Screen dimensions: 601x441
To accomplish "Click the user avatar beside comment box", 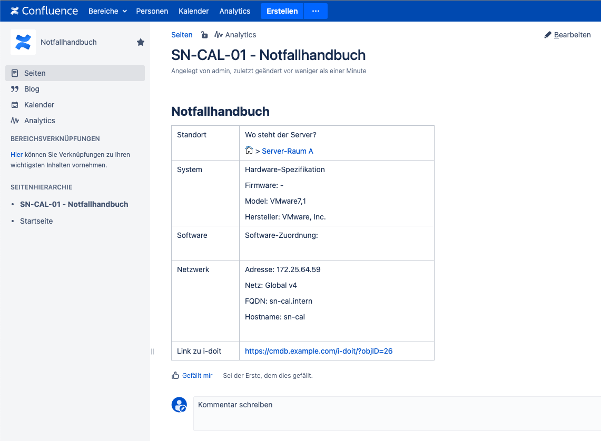I will point(179,405).
